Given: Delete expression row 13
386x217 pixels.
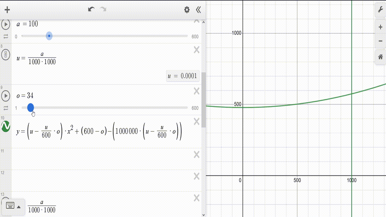Looking at the screenshot, I should (x=197, y=198).
